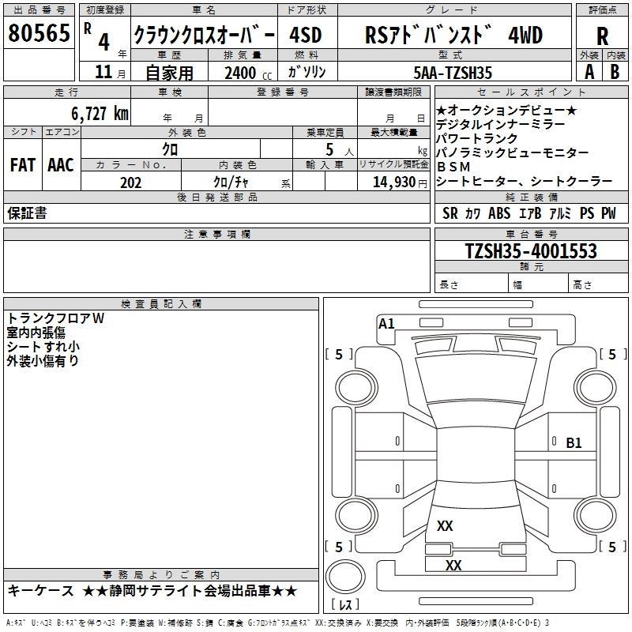Click the exterior grade A cell

point(589,70)
